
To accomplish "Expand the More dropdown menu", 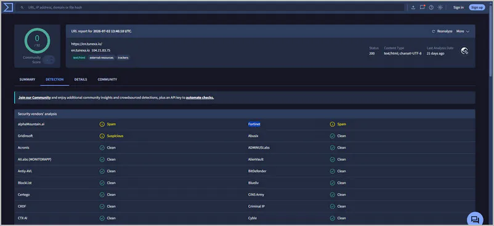I will point(463,31).
